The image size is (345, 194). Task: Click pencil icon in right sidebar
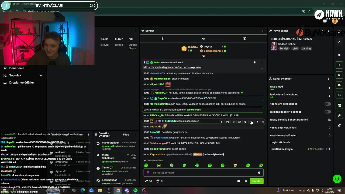coord(339,42)
